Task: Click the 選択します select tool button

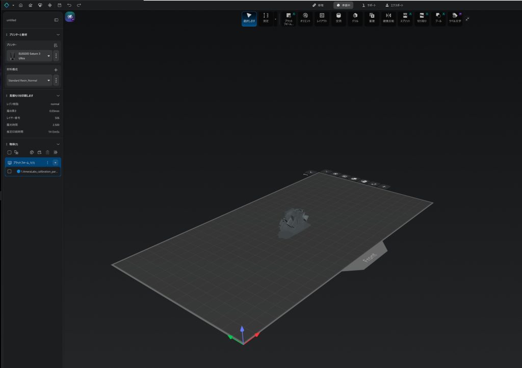Action: point(249,18)
